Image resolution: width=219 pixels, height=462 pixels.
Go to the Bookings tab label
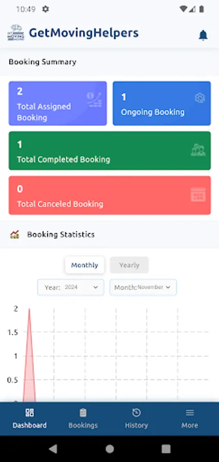[83, 426]
